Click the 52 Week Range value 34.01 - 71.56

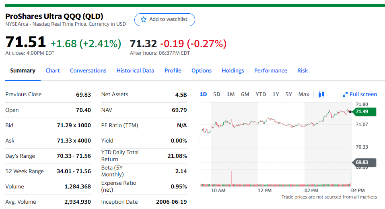[74, 171]
